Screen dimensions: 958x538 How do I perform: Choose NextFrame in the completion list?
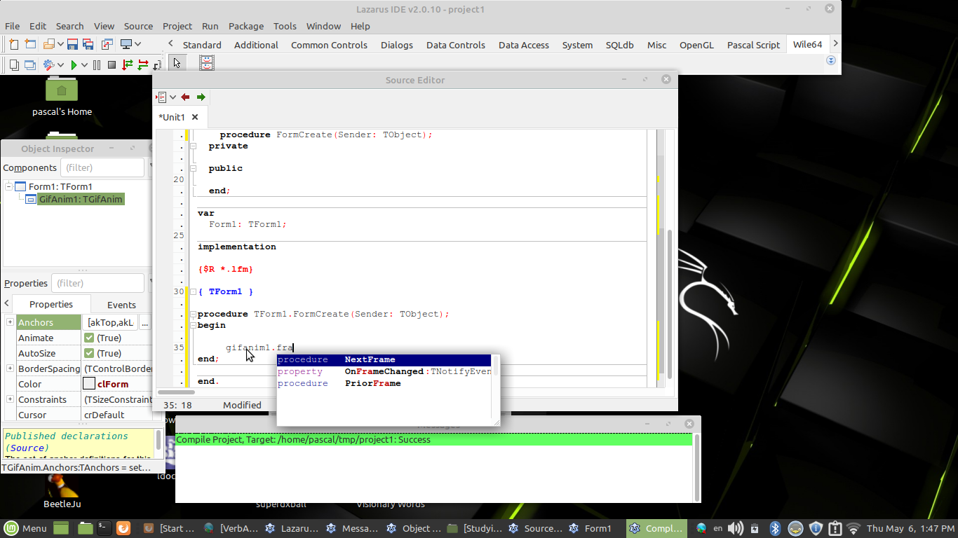(384, 359)
